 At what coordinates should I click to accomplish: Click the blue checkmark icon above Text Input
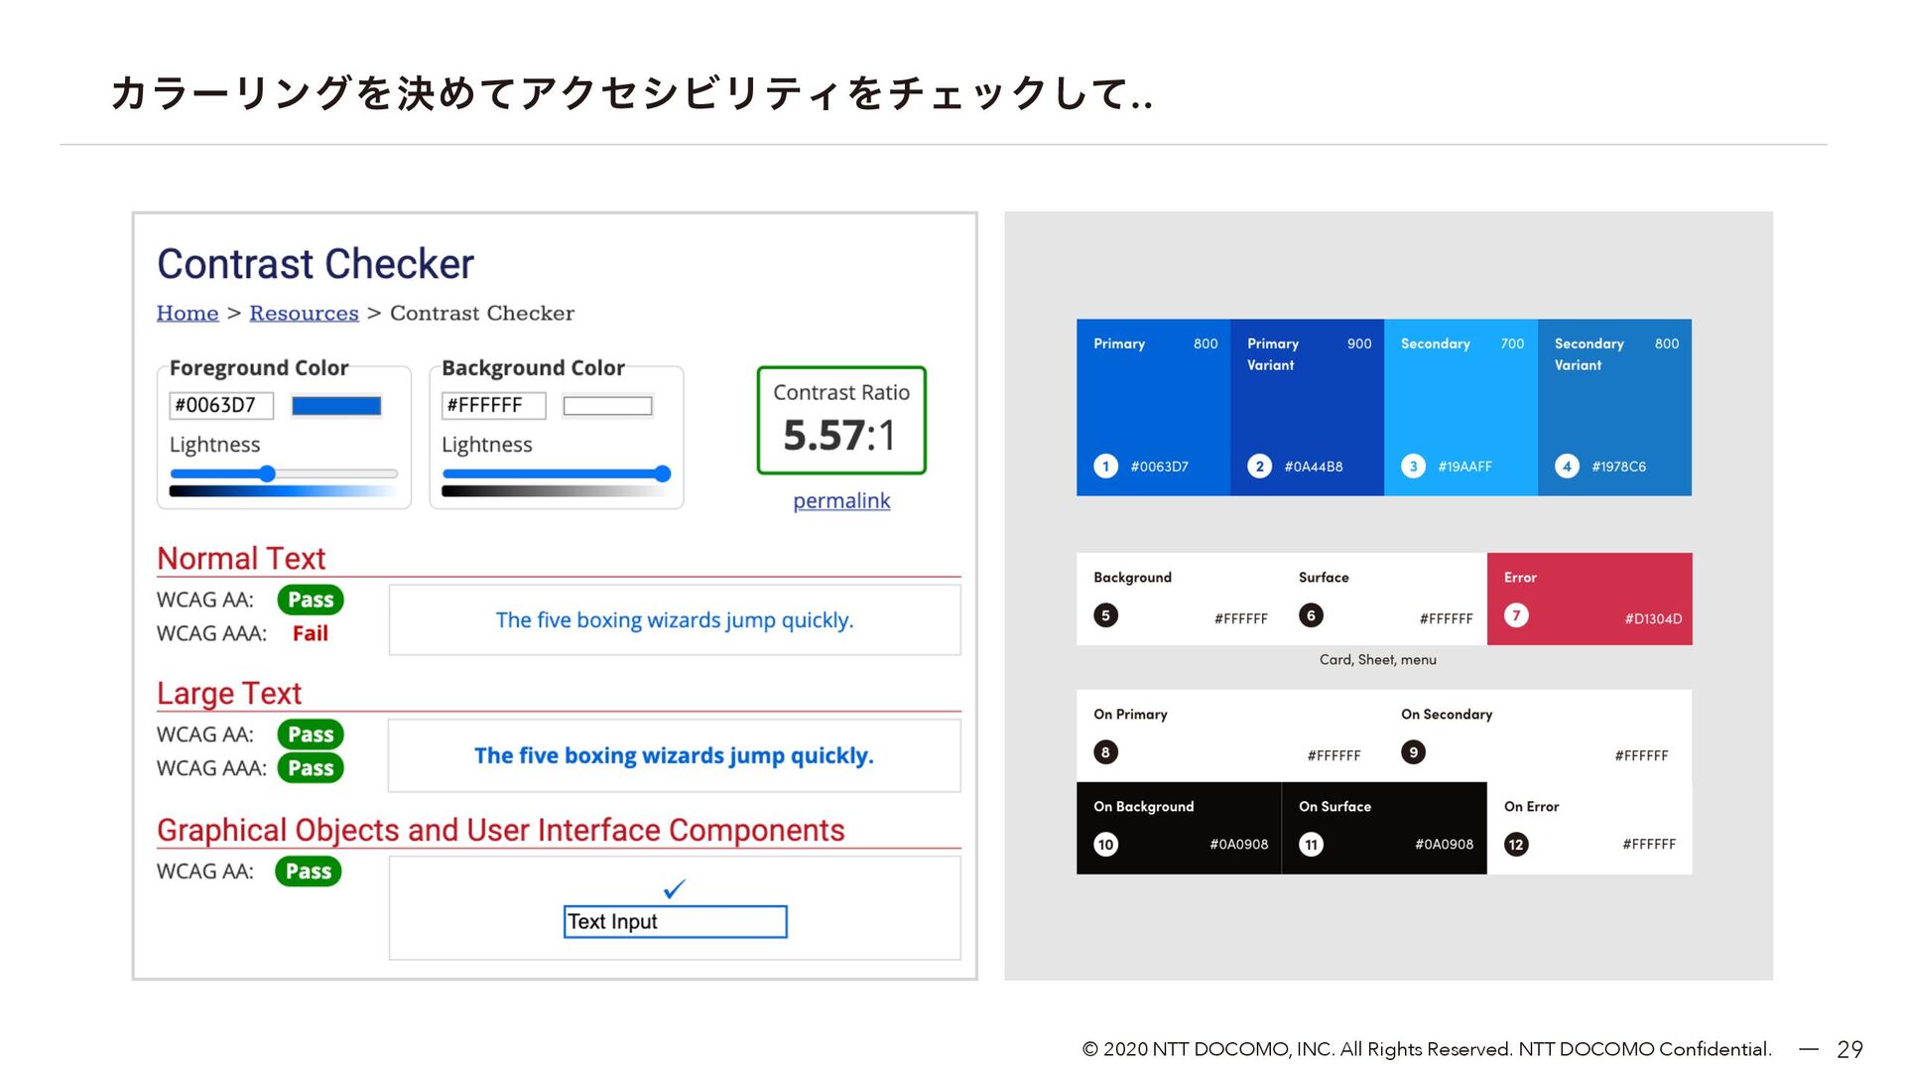click(675, 888)
